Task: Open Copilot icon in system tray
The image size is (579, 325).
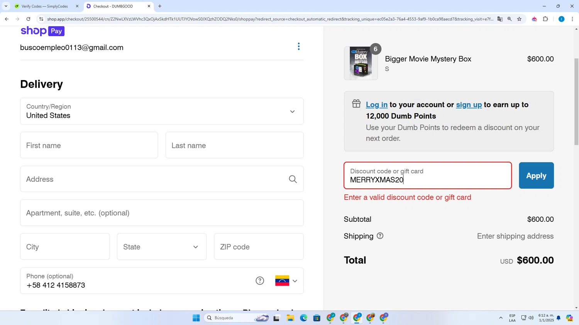Action: 569,318
